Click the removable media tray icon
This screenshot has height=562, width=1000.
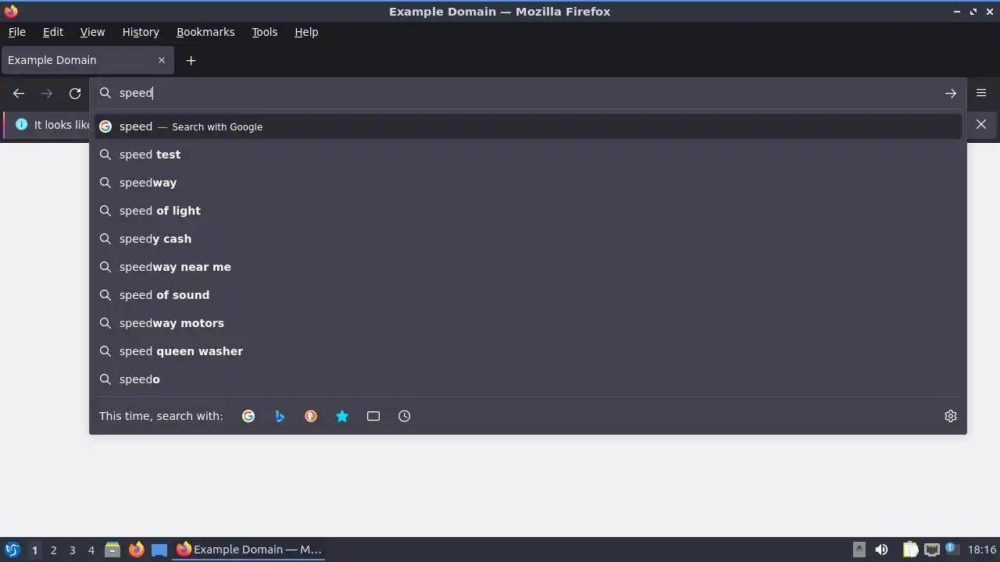[859, 550]
